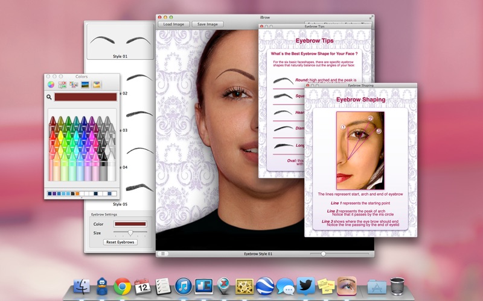Open Twitter from the dock
483x301 pixels.
tap(305, 285)
